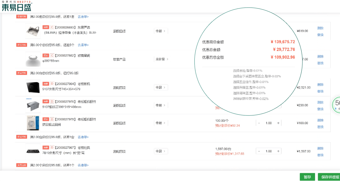Delete the sink item via 删除

[x=320, y=28]
